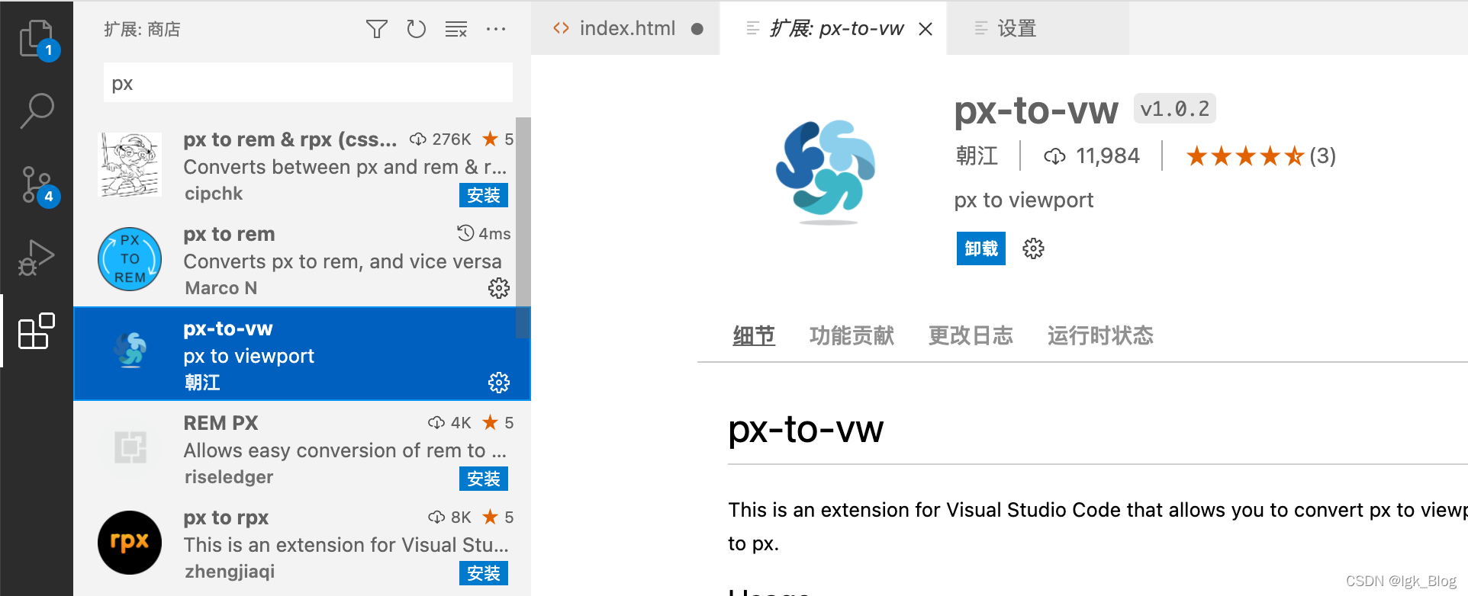
Task: Click the unsaved dot on index.html tab
Action: (697, 29)
